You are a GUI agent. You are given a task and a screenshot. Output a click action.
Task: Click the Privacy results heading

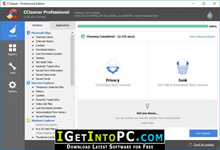coord(113,80)
